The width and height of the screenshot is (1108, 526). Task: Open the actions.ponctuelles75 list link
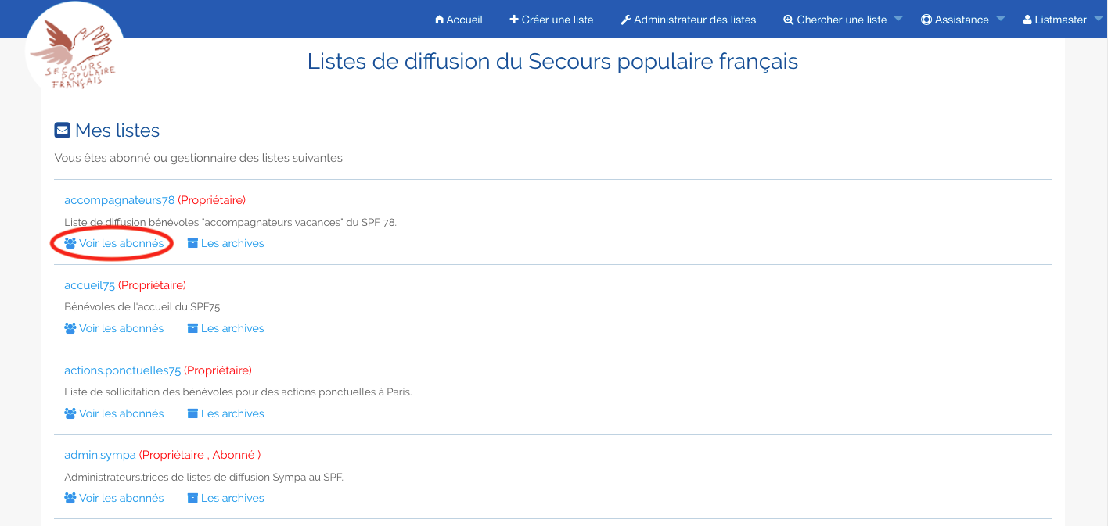coord(122,370)
